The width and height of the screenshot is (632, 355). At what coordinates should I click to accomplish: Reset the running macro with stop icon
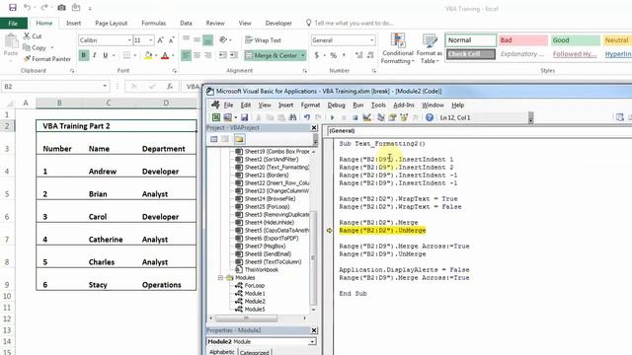355,117
